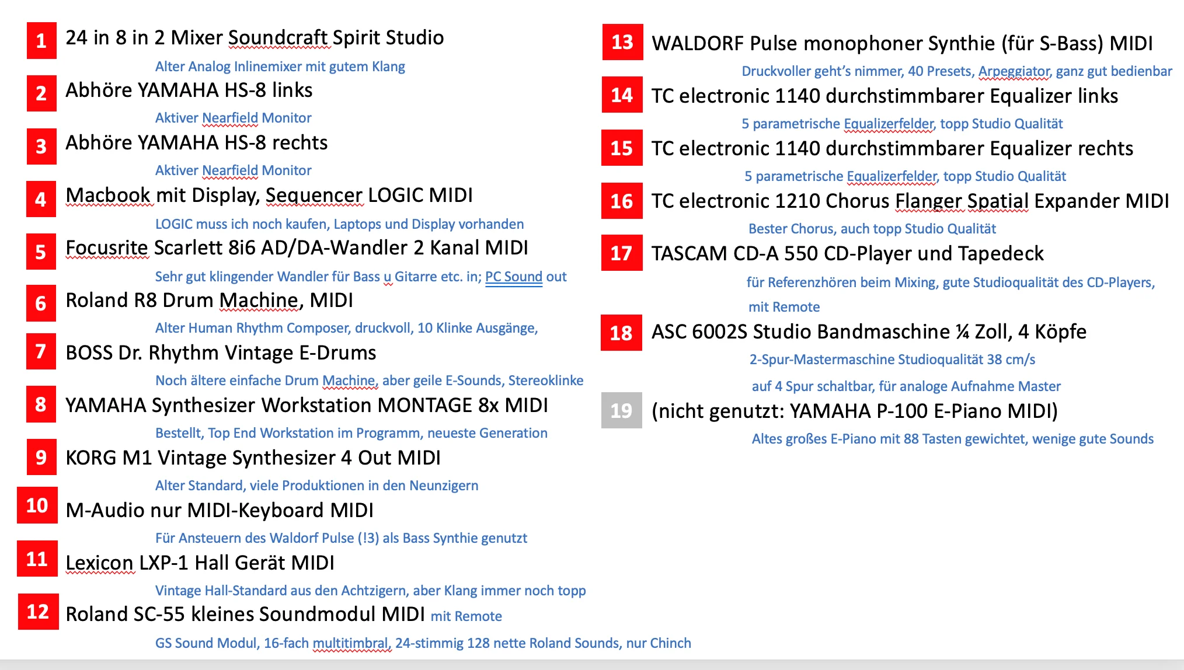Click the red number 1 badge
Viewport: 1184px width, 670px height.
(x=41, y=41)
